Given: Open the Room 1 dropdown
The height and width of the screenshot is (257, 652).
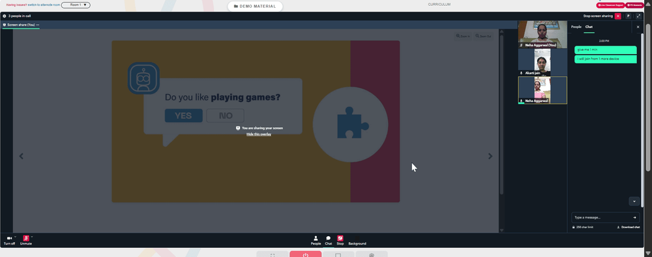Looking at the screenshot, I should point(76,5).
